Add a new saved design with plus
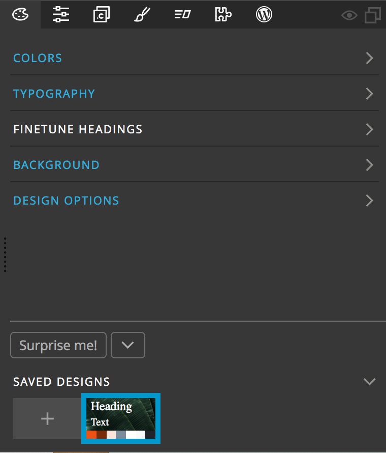Image resolution: width=386 pixels, height=453 pixels. [x=47, y=418]
